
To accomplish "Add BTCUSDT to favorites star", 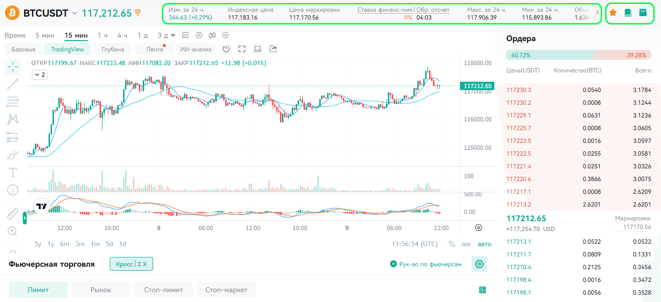I will 613,13.
